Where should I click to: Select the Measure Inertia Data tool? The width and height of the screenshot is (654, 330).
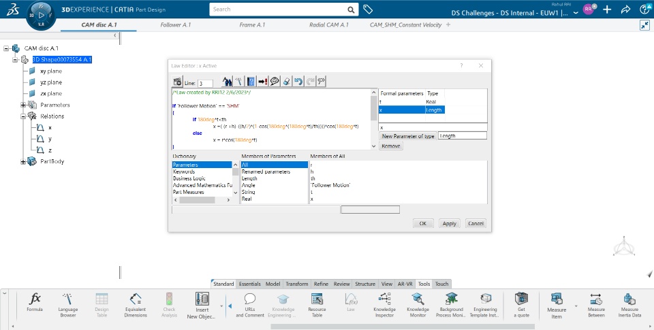pyautogui.click(x=629, y=305)
